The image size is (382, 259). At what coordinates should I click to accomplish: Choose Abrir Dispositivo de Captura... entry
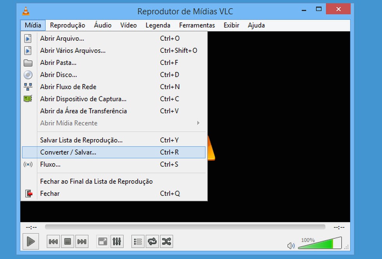[x=114, y=99]
